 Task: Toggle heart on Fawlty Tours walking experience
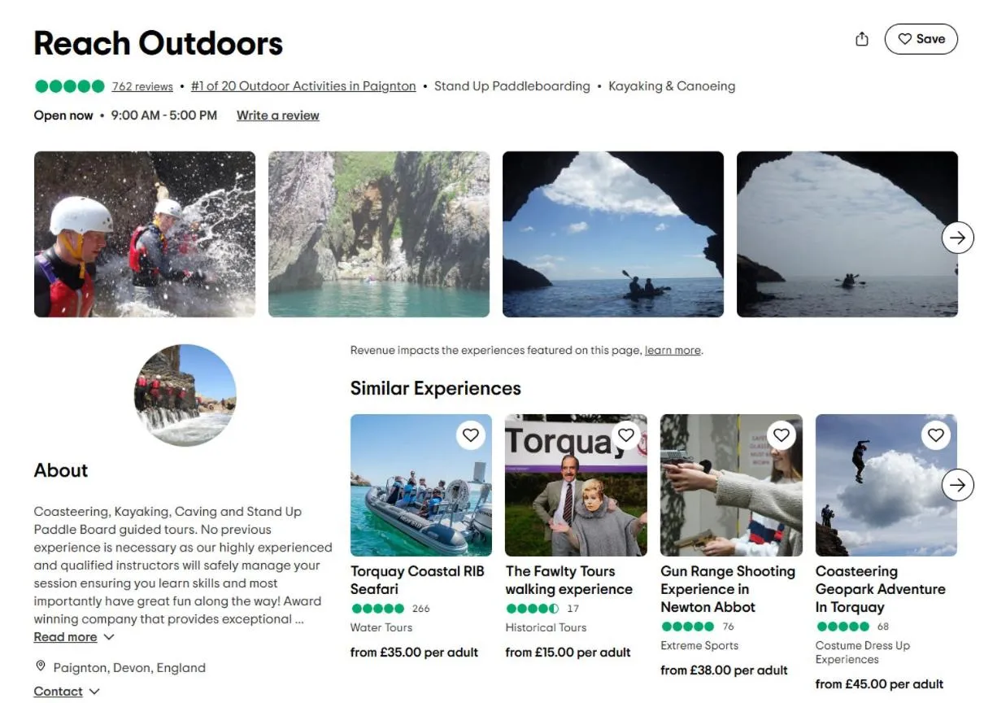(x=626, y=435)
